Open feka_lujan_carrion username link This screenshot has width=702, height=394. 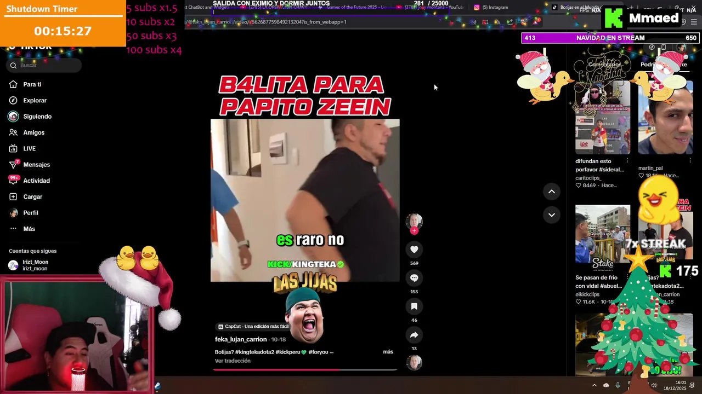click(x=241, y=339)
